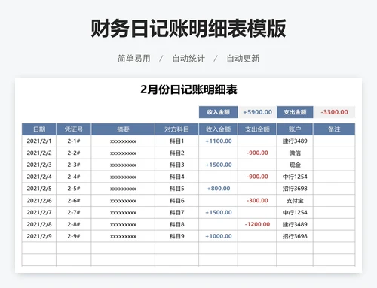
Task: Click the 账户 column header
Action: [295, 129]
